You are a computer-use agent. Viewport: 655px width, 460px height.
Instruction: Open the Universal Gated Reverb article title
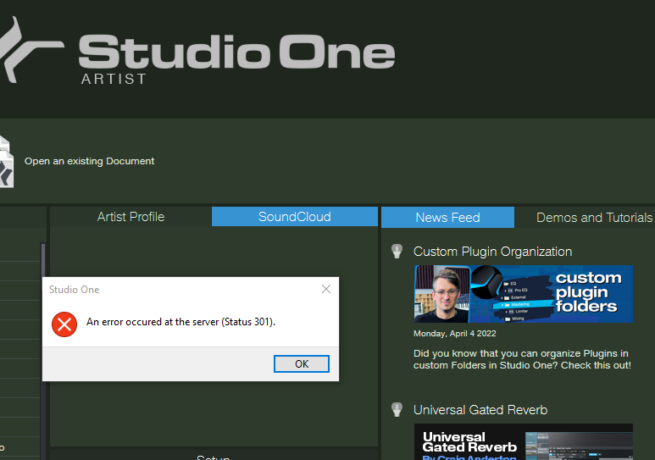[480, 410]
